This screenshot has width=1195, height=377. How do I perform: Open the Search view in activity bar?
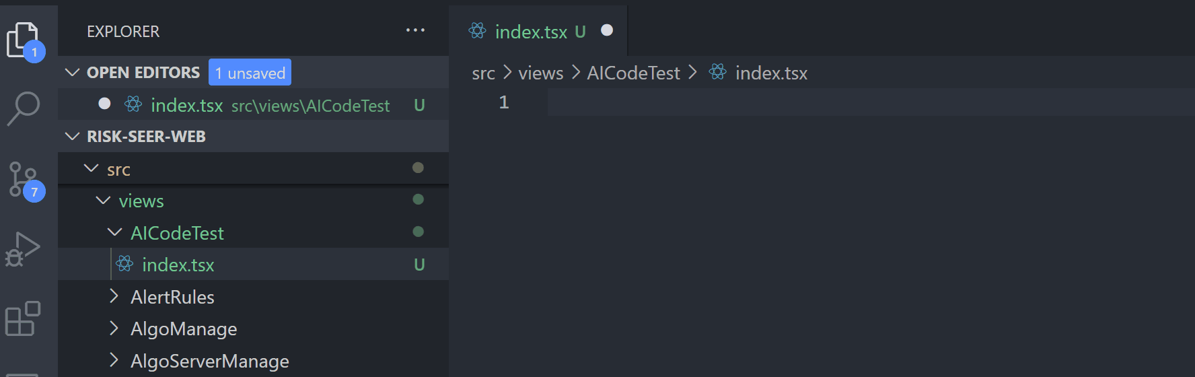(x=24, y=108)
